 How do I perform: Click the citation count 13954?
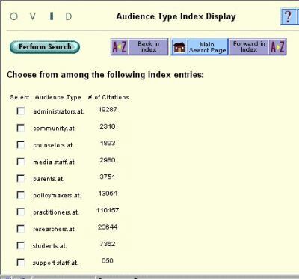point(108,194)
